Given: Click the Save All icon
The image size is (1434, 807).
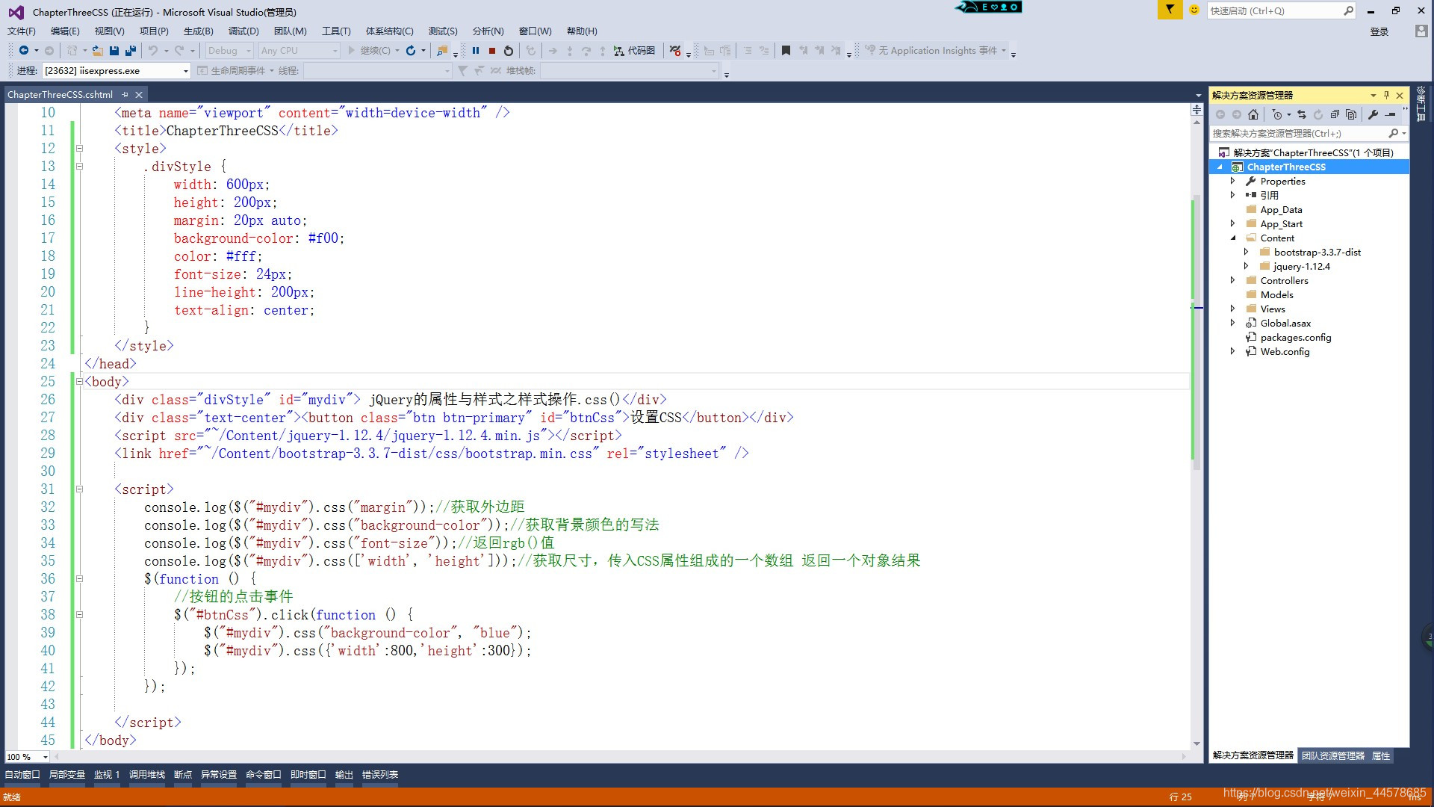Looking at the screenshot, I should pos(131,50).
